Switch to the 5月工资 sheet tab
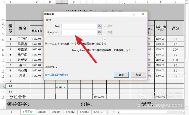 coord(28,112)
